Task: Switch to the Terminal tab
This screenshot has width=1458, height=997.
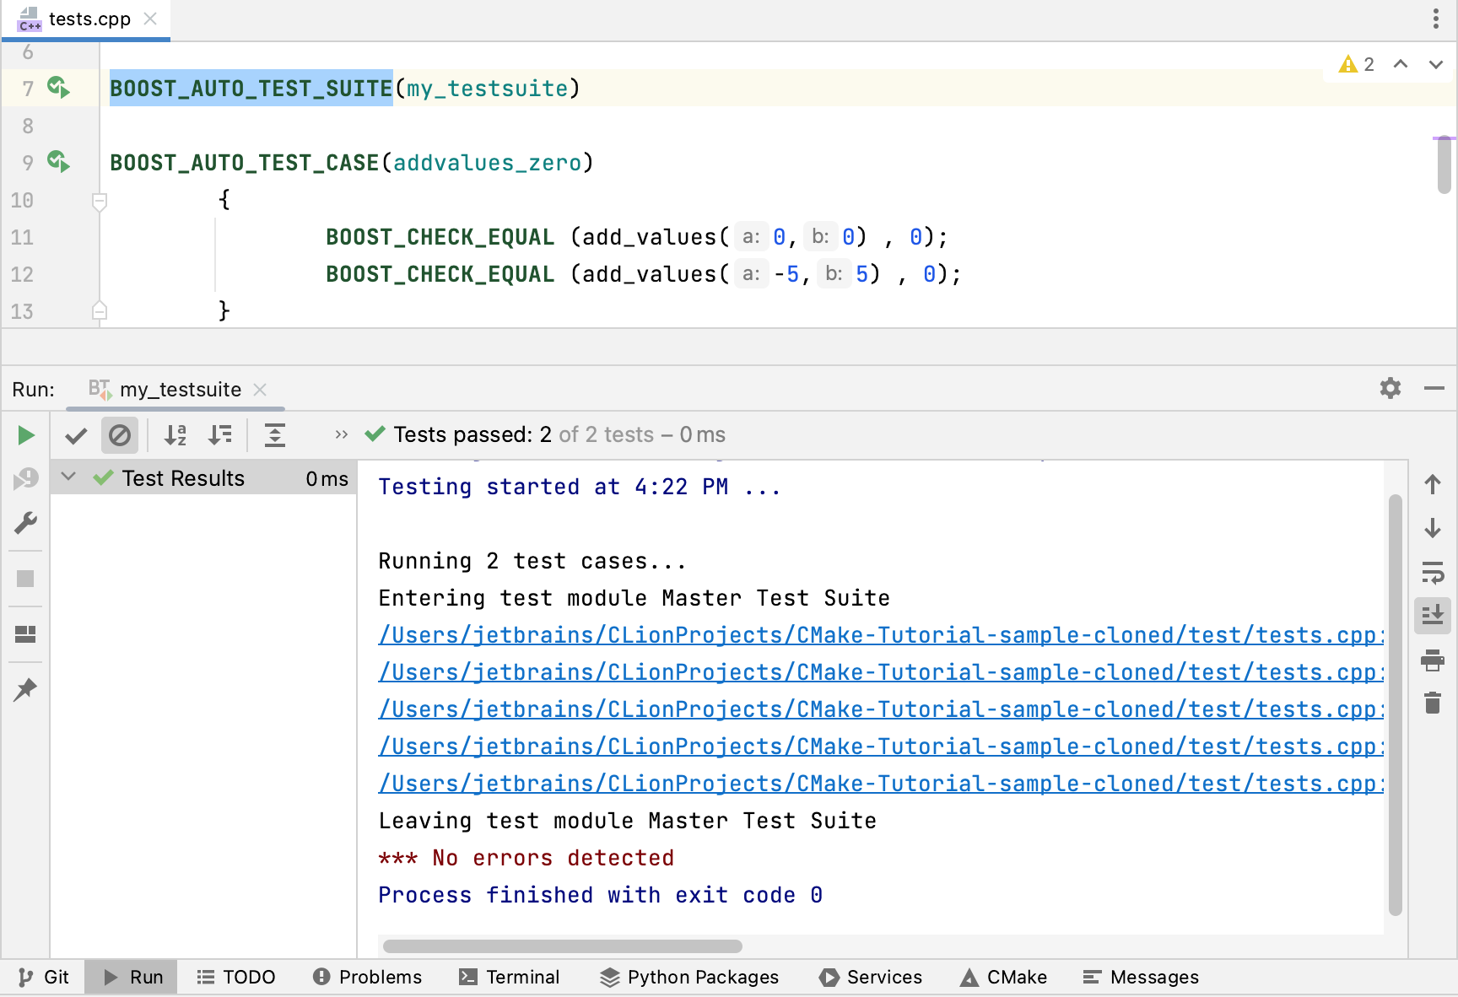Action: [x=510, y=977]
